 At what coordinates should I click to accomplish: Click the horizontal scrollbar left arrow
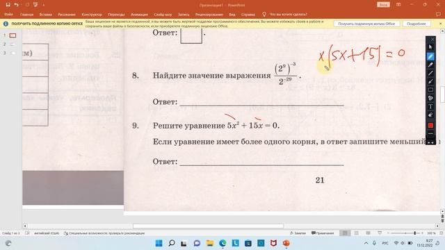pyautogui.click(x=25, y=226)
